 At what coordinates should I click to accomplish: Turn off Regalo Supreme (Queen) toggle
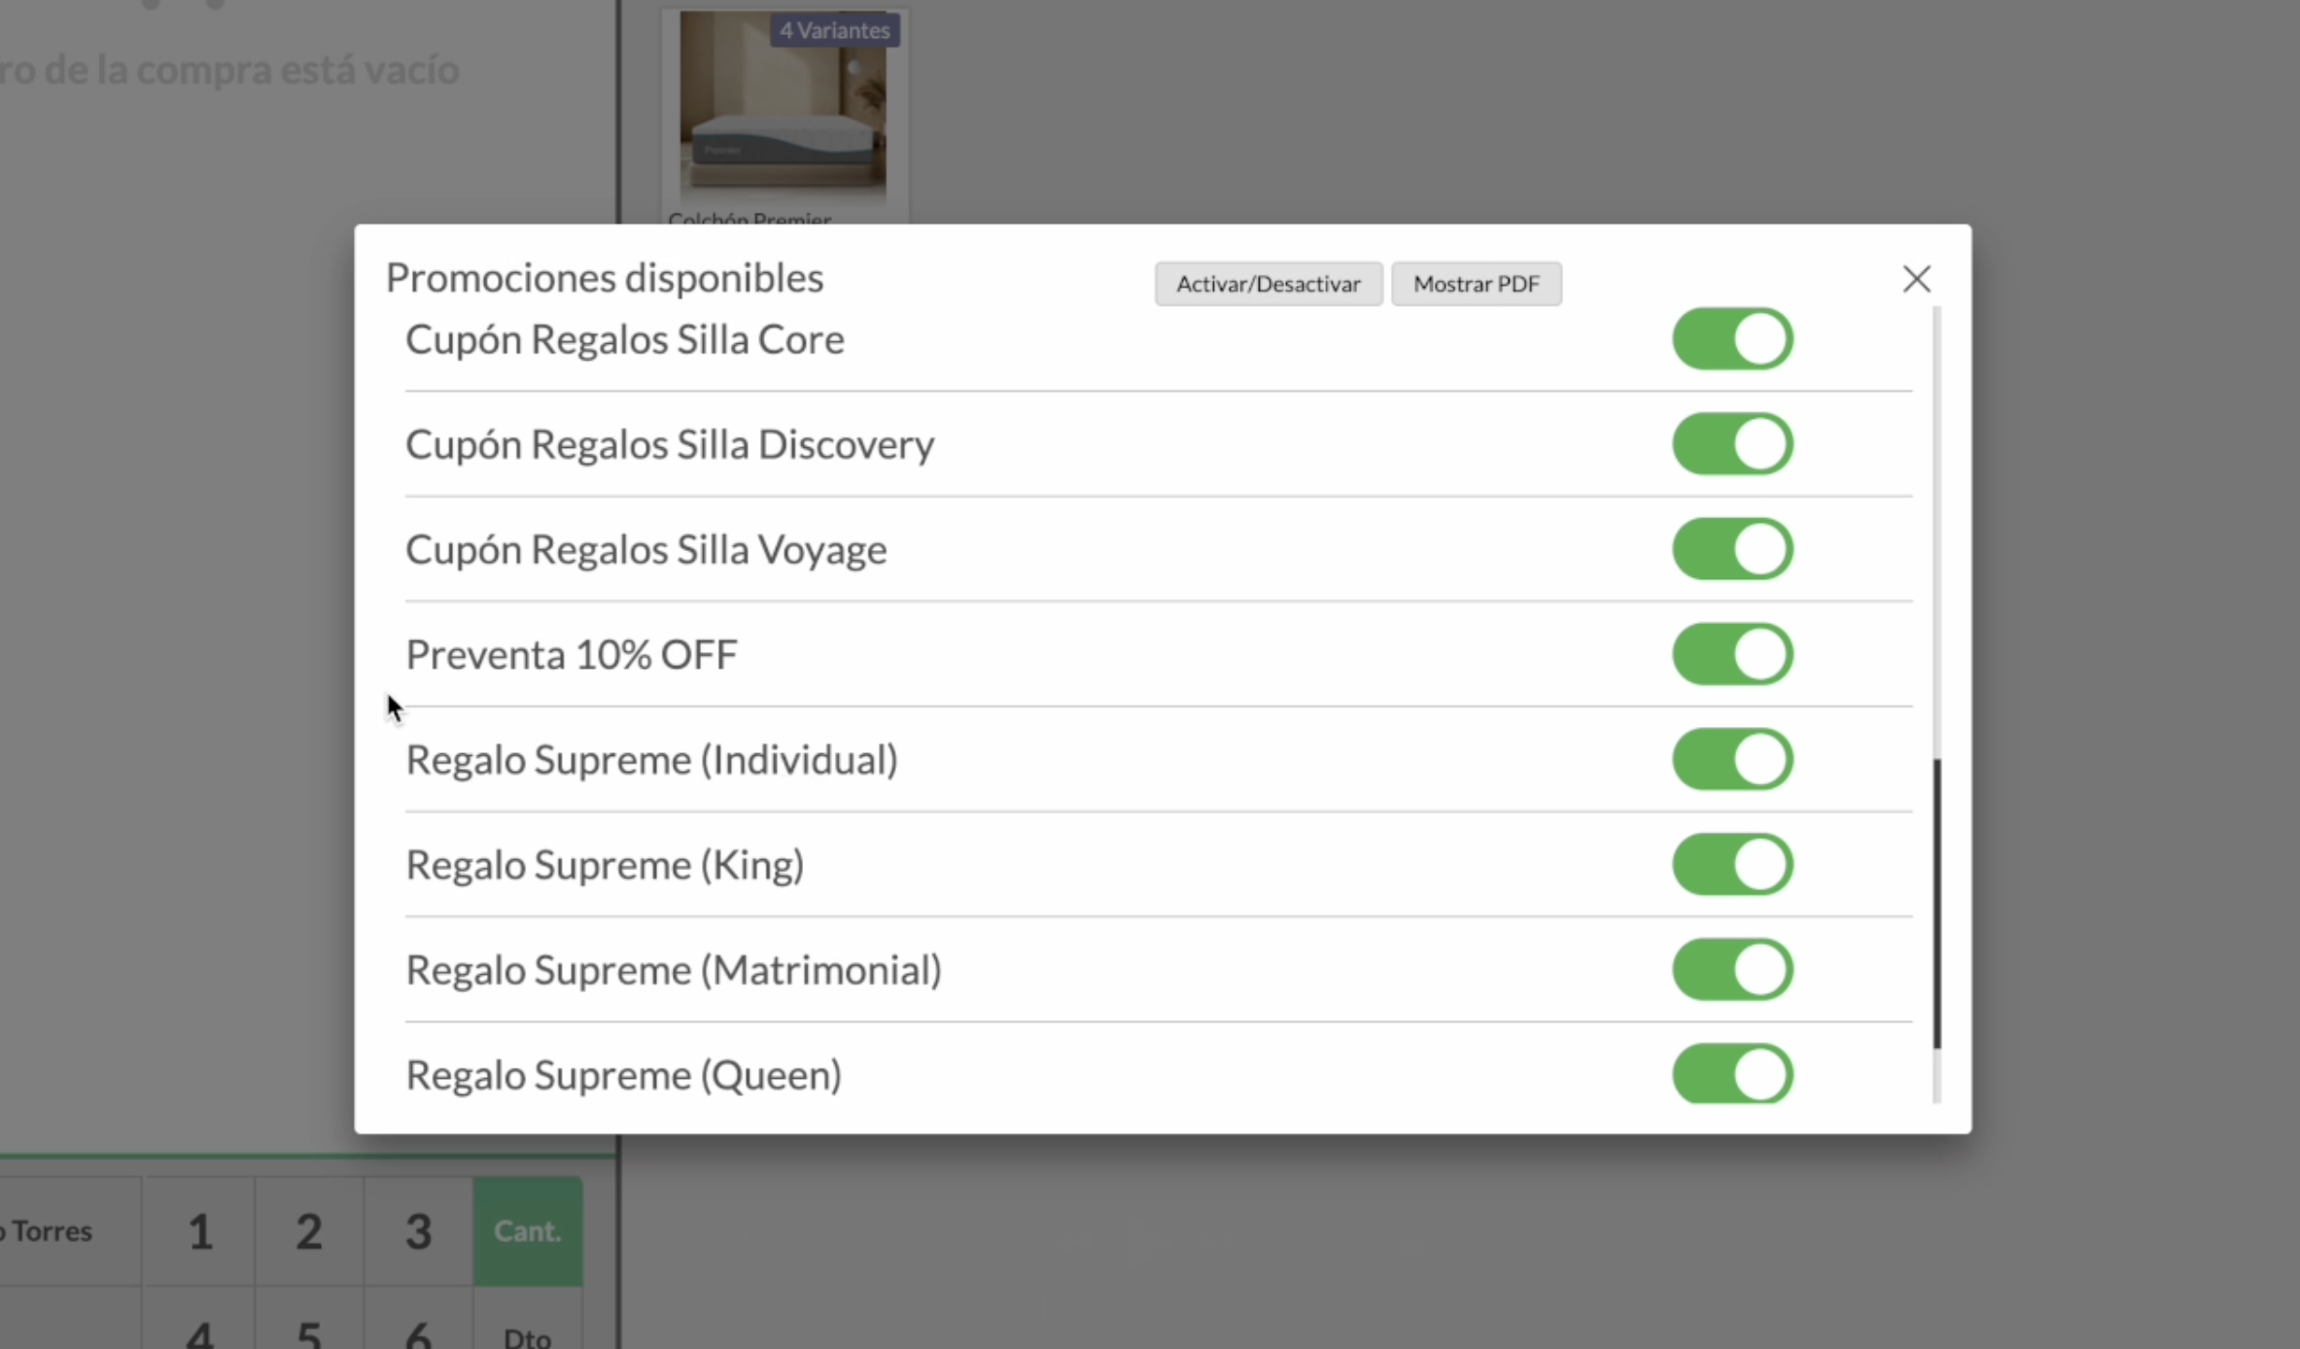1732,1074
